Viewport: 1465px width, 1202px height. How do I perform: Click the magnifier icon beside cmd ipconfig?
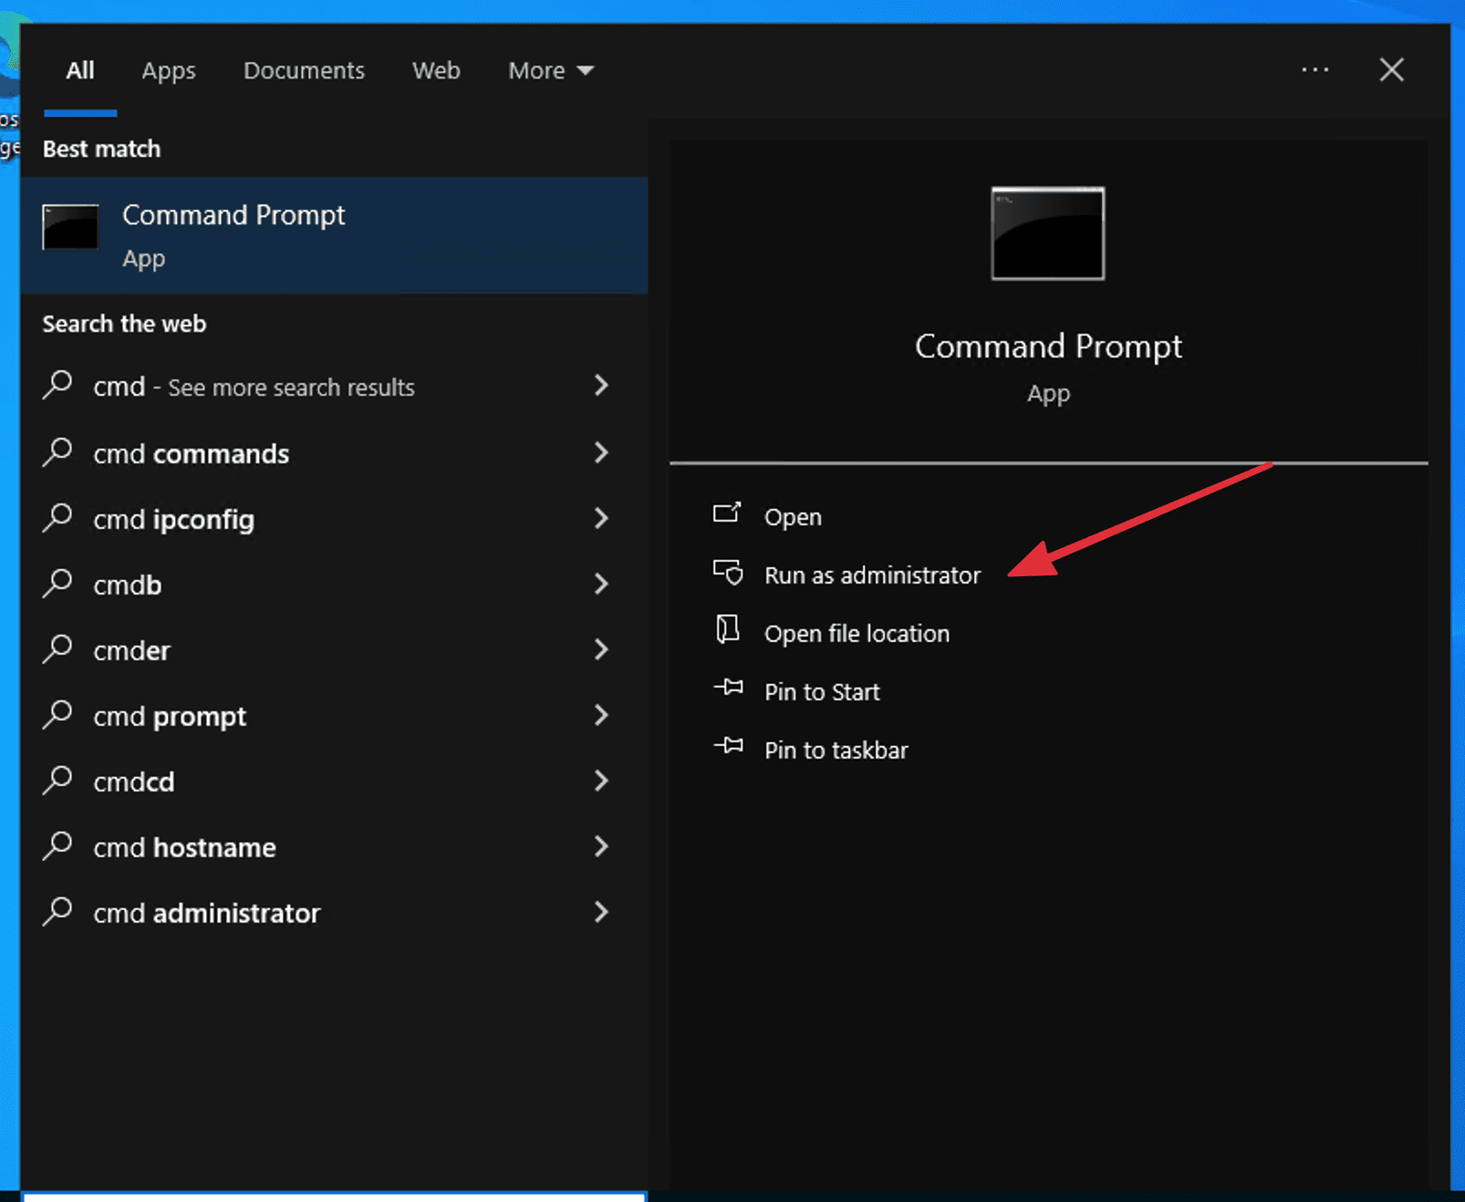click(57, 519)
